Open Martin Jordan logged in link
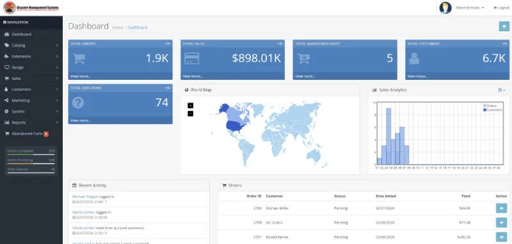 pos(84,213)
